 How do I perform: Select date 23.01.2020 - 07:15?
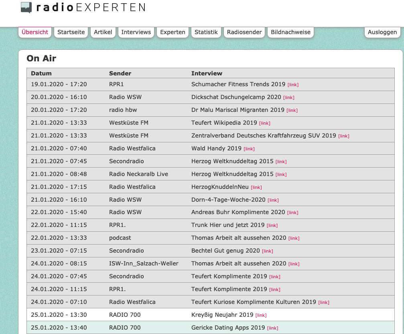pyautogui.click(x=59, y=251)
